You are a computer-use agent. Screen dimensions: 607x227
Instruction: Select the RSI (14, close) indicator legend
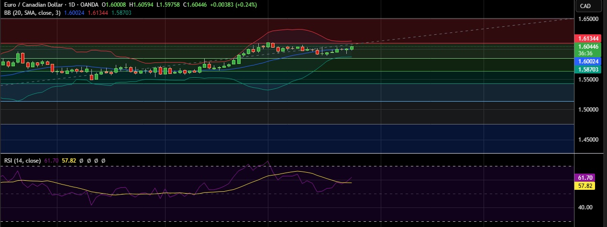pyautogui.click(x=22, y=161)
